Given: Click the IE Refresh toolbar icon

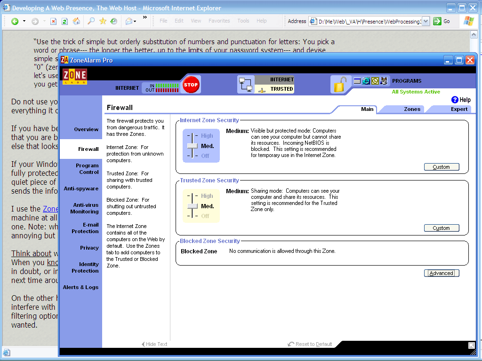Looking at the screenshot, I should click(64, 21).
